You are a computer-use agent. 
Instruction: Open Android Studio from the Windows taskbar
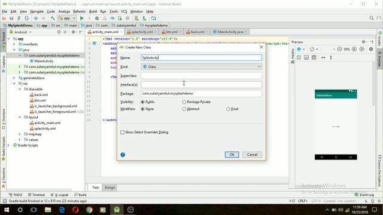[117, 210]
